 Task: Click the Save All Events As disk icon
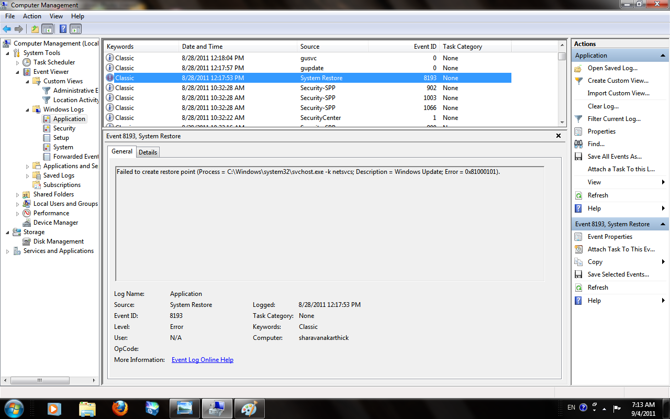click(578, 157)
